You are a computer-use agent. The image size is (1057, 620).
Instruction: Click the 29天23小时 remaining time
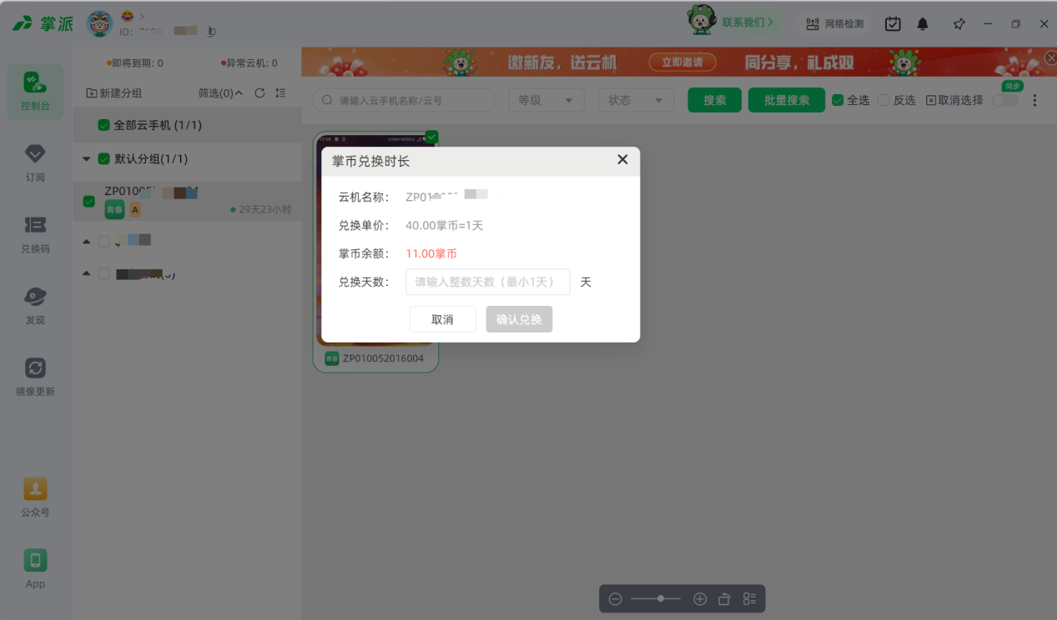click(264, 210)
